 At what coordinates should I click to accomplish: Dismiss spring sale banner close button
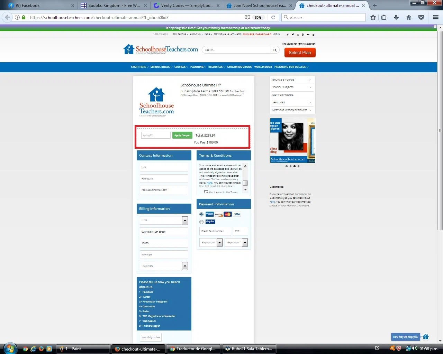coord(435,26)
